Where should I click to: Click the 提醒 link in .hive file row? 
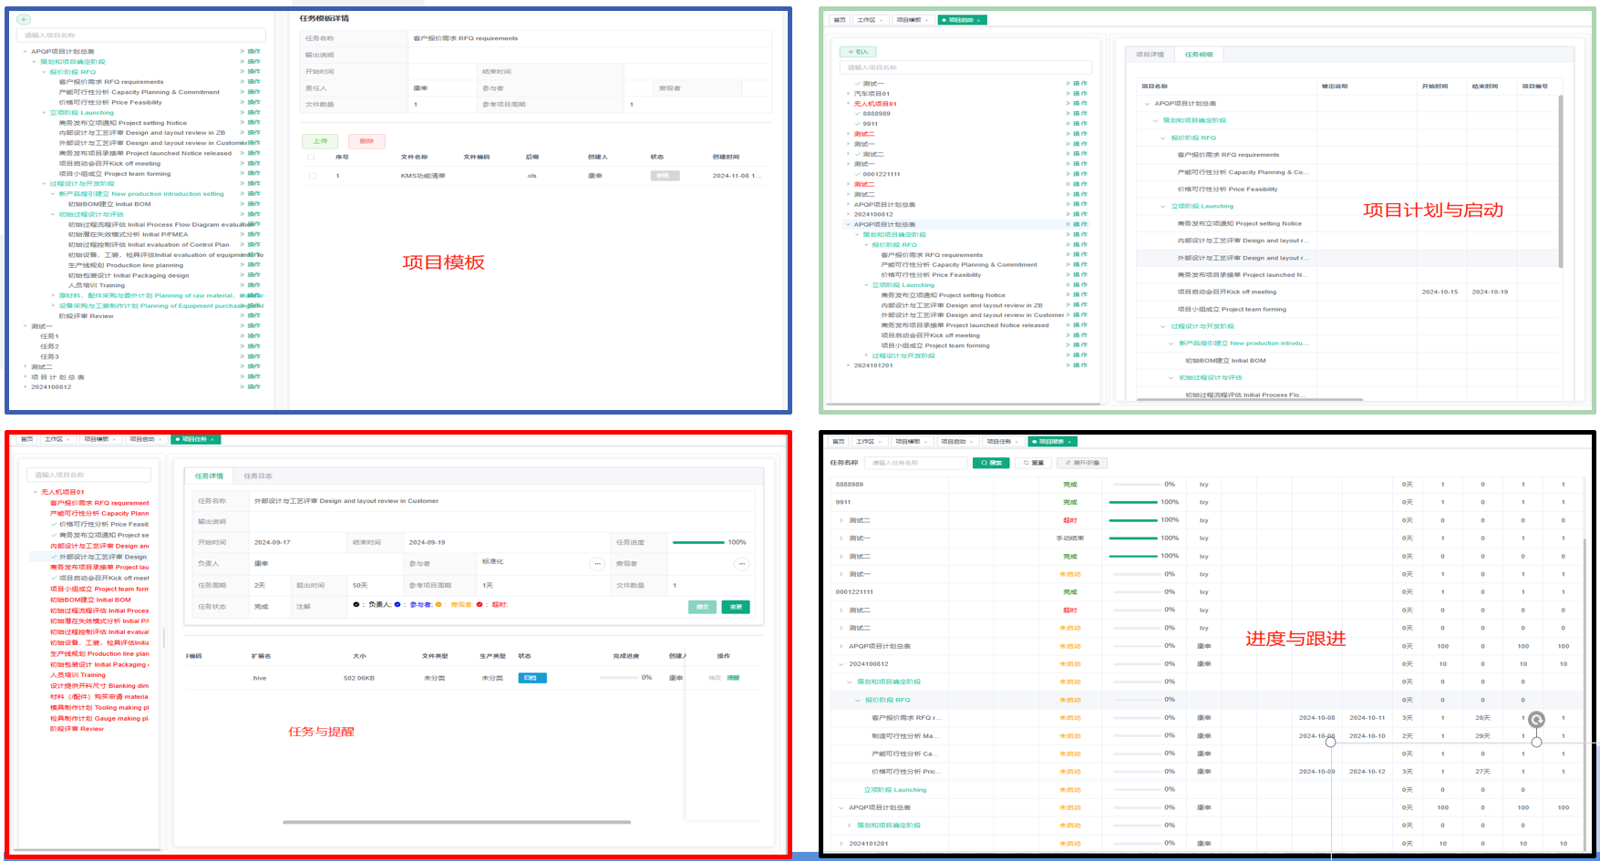tap(733, 678)
